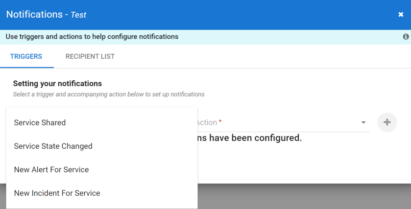
Task: Pick the New Alert For Service trigger
Action: (x=51, y=169)
